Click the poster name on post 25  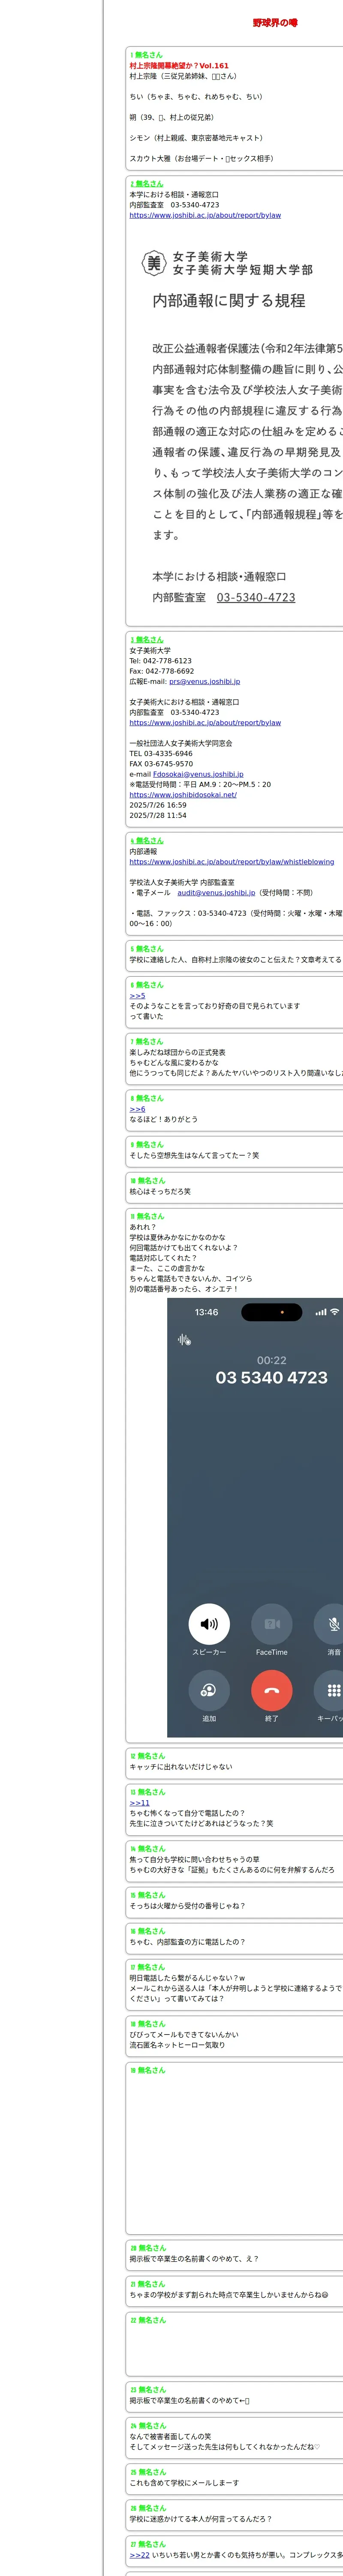[152, 2472]
